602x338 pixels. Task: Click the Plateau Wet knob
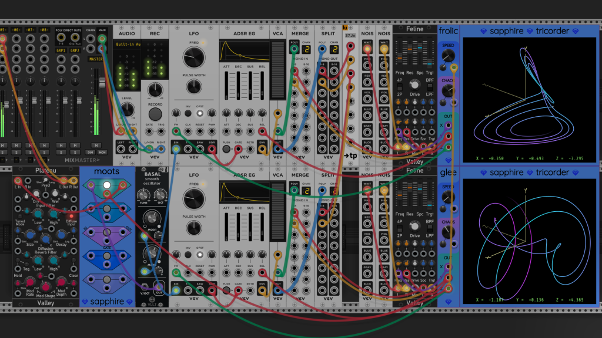point(55,193)
